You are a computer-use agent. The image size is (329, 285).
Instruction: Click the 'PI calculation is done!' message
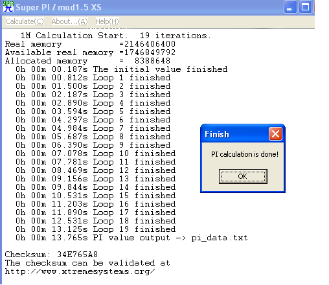coord(245,154)
